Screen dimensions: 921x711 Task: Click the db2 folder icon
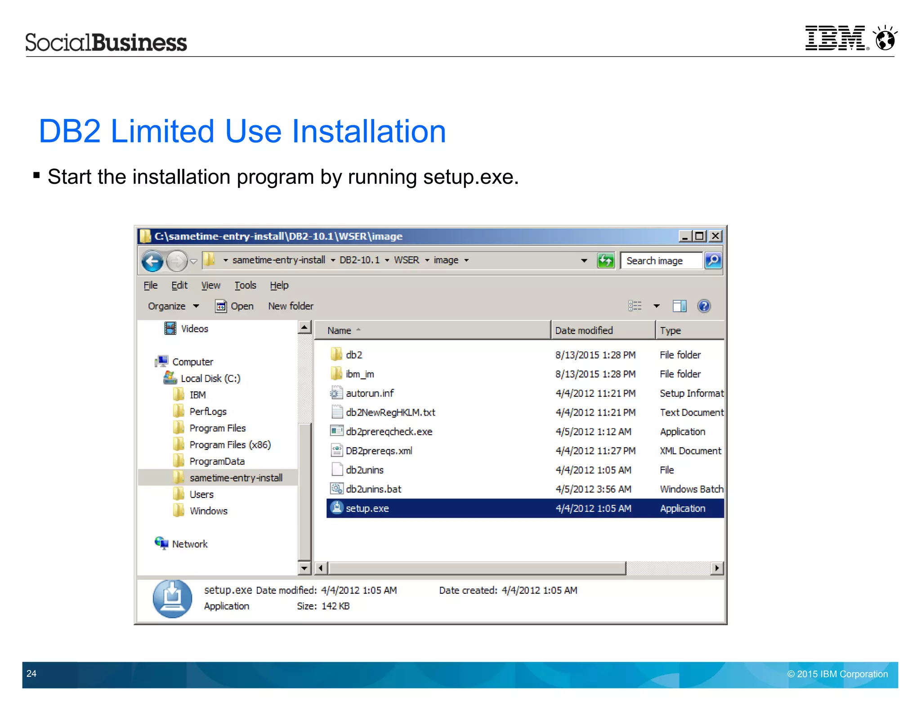(x=336, y=355)
